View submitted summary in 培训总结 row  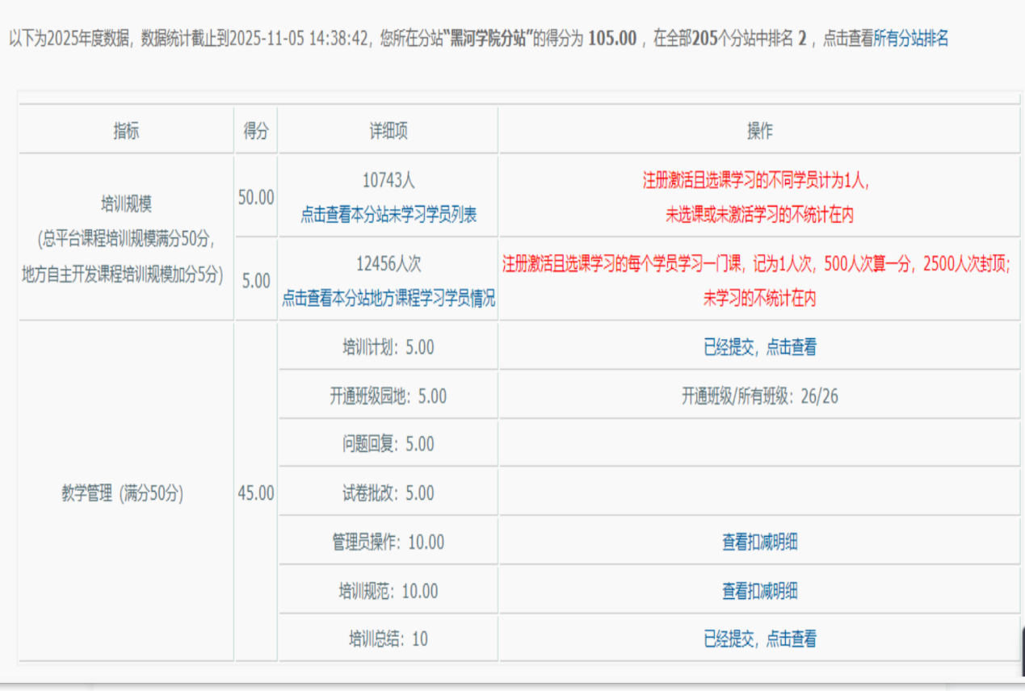(759, 639)
